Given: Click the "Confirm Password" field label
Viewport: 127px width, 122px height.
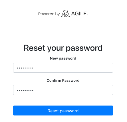Looking at the screenshot, I should (x=63, y=81).
